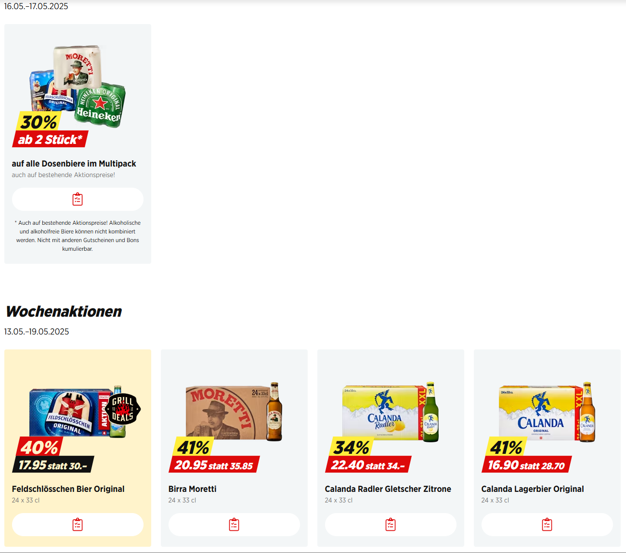
Task: Add Dosenbiere Multipack offer to shopping list
Action: [78, 199]
